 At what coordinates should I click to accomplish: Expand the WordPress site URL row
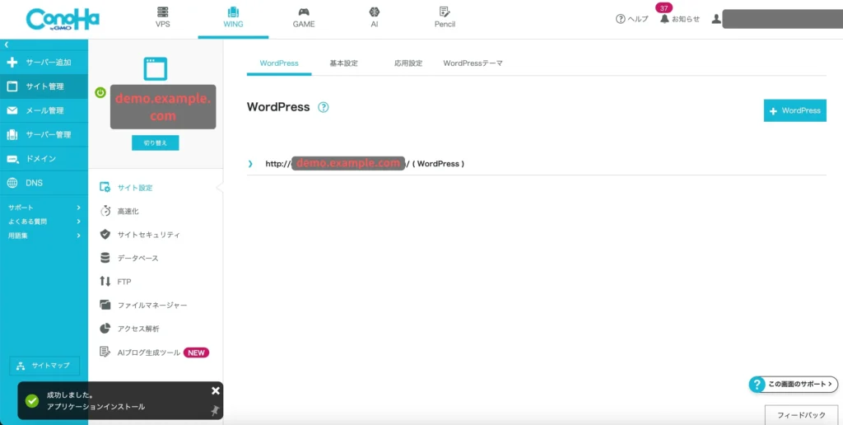tap(250, 164)
